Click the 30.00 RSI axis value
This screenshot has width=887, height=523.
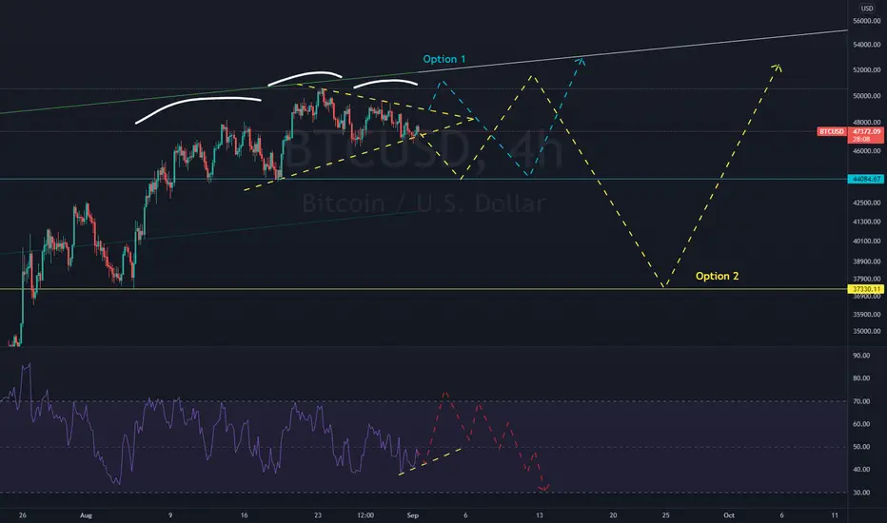(861, 493)
